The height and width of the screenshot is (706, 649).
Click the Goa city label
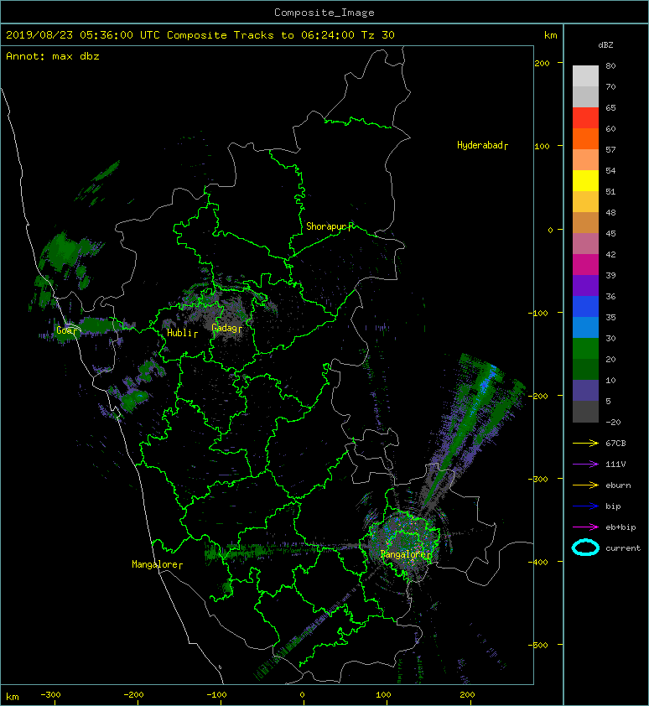67,330
